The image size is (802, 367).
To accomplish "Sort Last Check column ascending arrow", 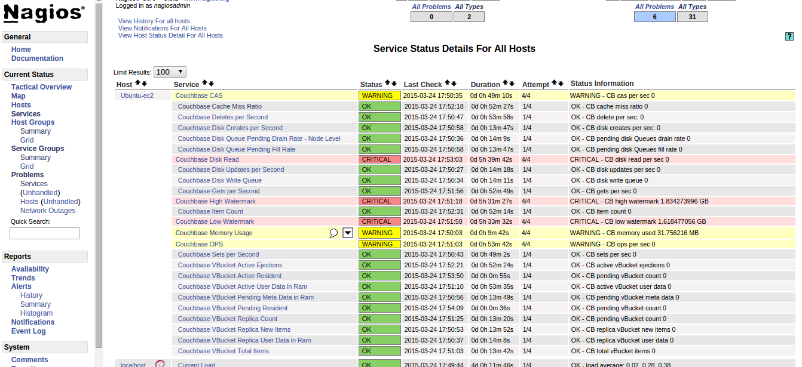I will [x=448, y=84].
